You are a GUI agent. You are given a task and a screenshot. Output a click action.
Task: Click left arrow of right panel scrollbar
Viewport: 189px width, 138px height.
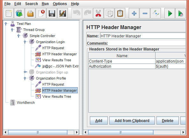[x=86, y=132]
